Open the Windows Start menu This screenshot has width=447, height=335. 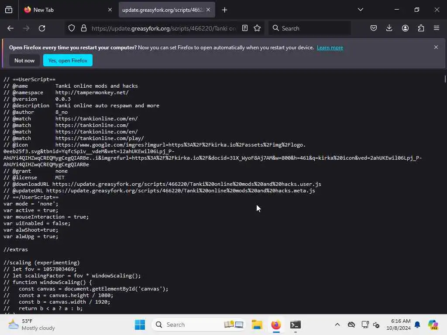(140, 325)
